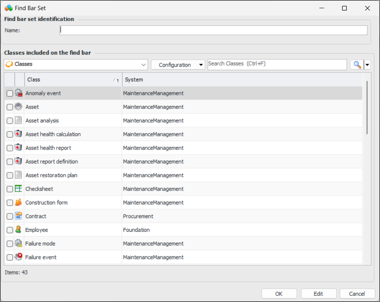Open the Classes combo box
Viewport: 380px width, 302px height.
coord(76,64)
